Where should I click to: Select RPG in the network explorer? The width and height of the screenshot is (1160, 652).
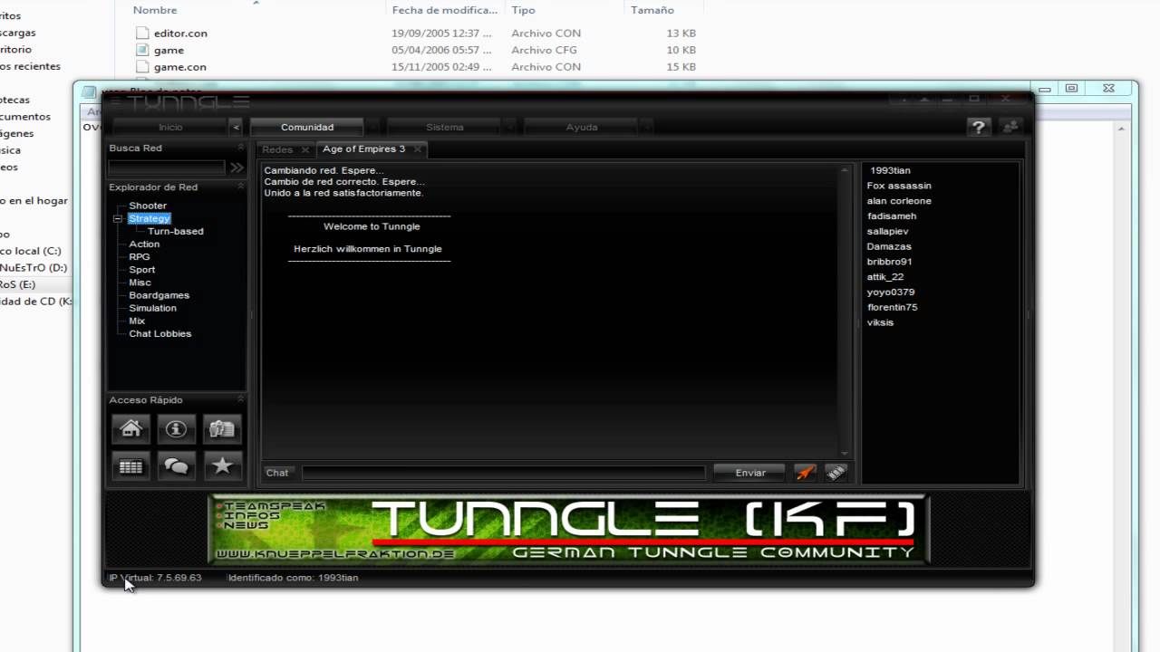click(140, 256)
